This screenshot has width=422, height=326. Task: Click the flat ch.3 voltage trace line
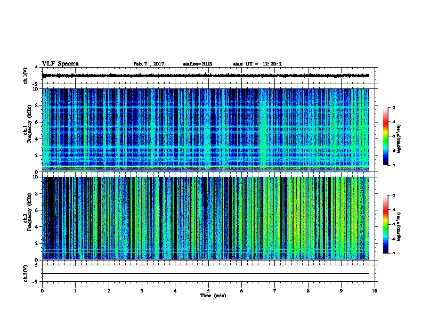(x=206, y=274)
